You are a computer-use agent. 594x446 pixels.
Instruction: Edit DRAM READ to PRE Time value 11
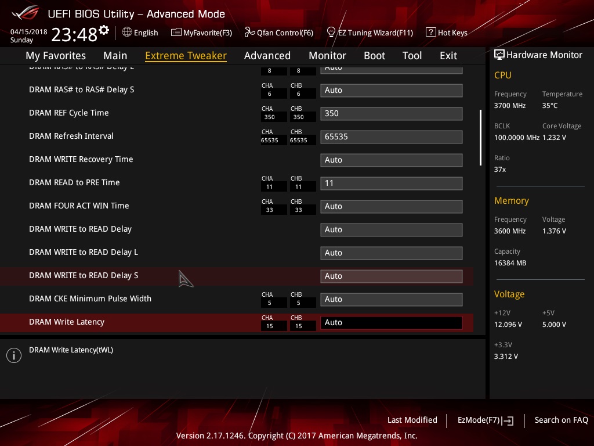point(392,183)
